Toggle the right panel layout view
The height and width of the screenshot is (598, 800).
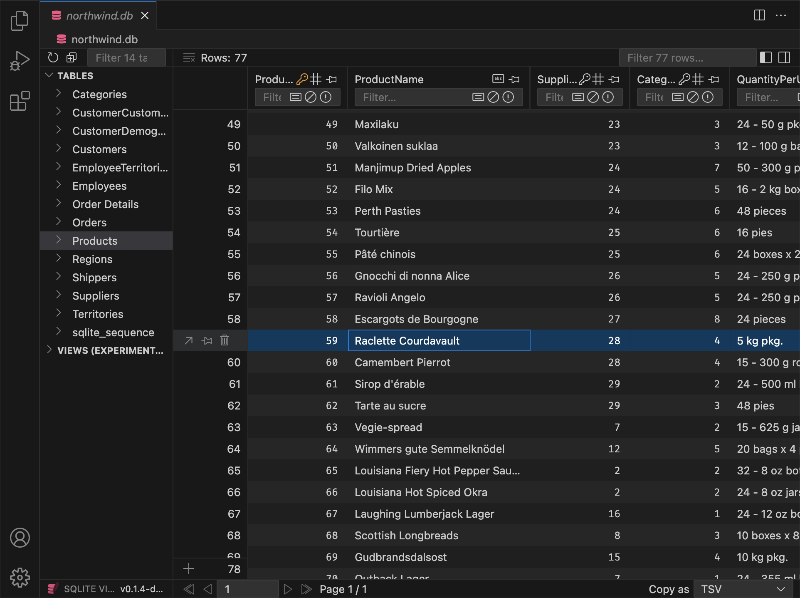784,57
